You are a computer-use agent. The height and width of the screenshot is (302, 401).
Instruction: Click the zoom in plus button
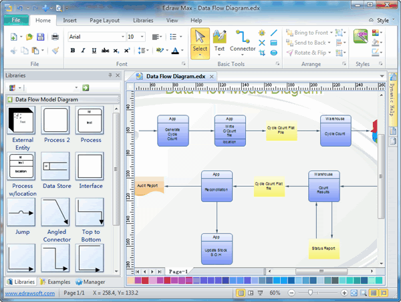(x=344, y=293)
